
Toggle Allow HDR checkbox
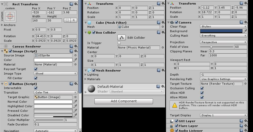click(x=202, y=93)
